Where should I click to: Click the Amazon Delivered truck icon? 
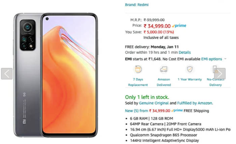pyautogui.click(x=164, y=69)
